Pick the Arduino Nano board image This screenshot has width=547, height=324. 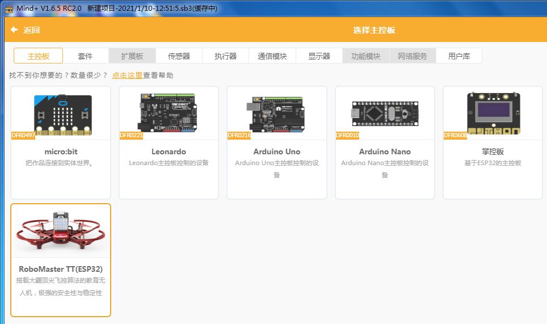click(385, 113)
